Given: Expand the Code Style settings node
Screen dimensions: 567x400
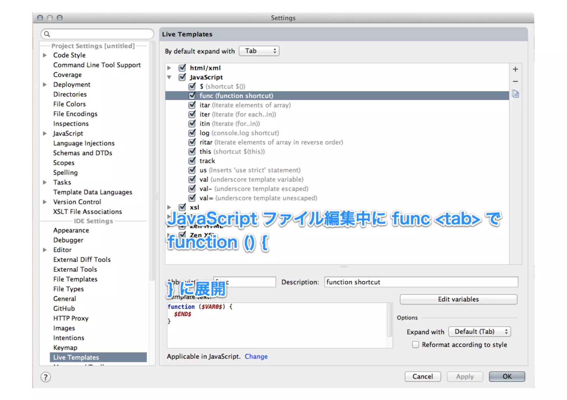Looking at the screenshot, I should [45, 55].
